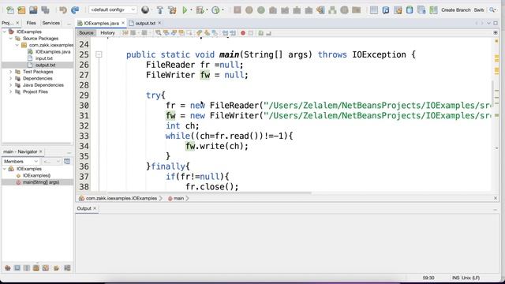Click the Shift Line Right icon
Screen dimensions: 505x284
[x=233, y=33]
